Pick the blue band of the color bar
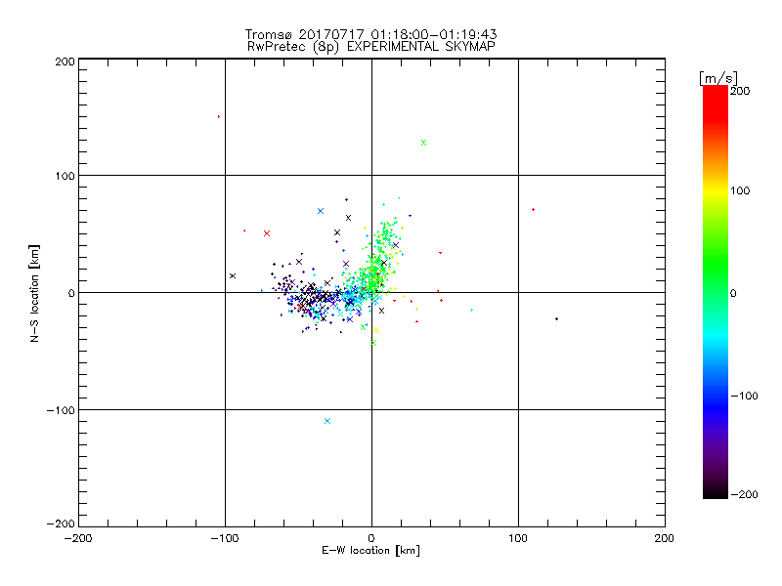This screenshot has height=586, width=782. pyautogui.click(x=716, y=406)
